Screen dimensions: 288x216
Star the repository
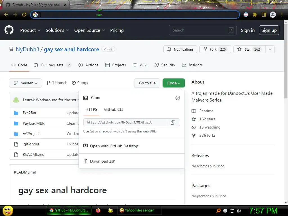click(x=249, y=49)
